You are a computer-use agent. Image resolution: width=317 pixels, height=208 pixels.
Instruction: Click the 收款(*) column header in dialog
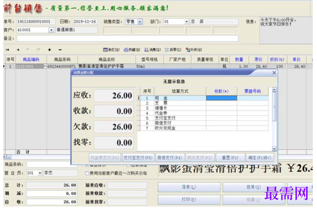pos(221,91)
